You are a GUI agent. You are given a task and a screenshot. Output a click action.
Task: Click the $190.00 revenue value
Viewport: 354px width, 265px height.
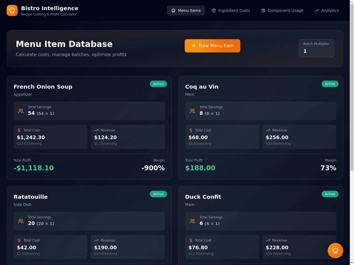(105, 248)
